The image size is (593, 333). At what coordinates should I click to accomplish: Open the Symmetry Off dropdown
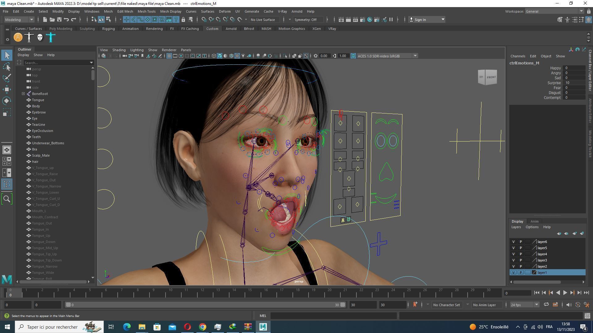[309, 19]
